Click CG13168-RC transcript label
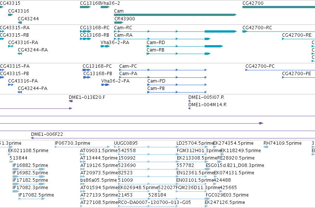The width and height of the screenshot is (315, 208). 95,27
